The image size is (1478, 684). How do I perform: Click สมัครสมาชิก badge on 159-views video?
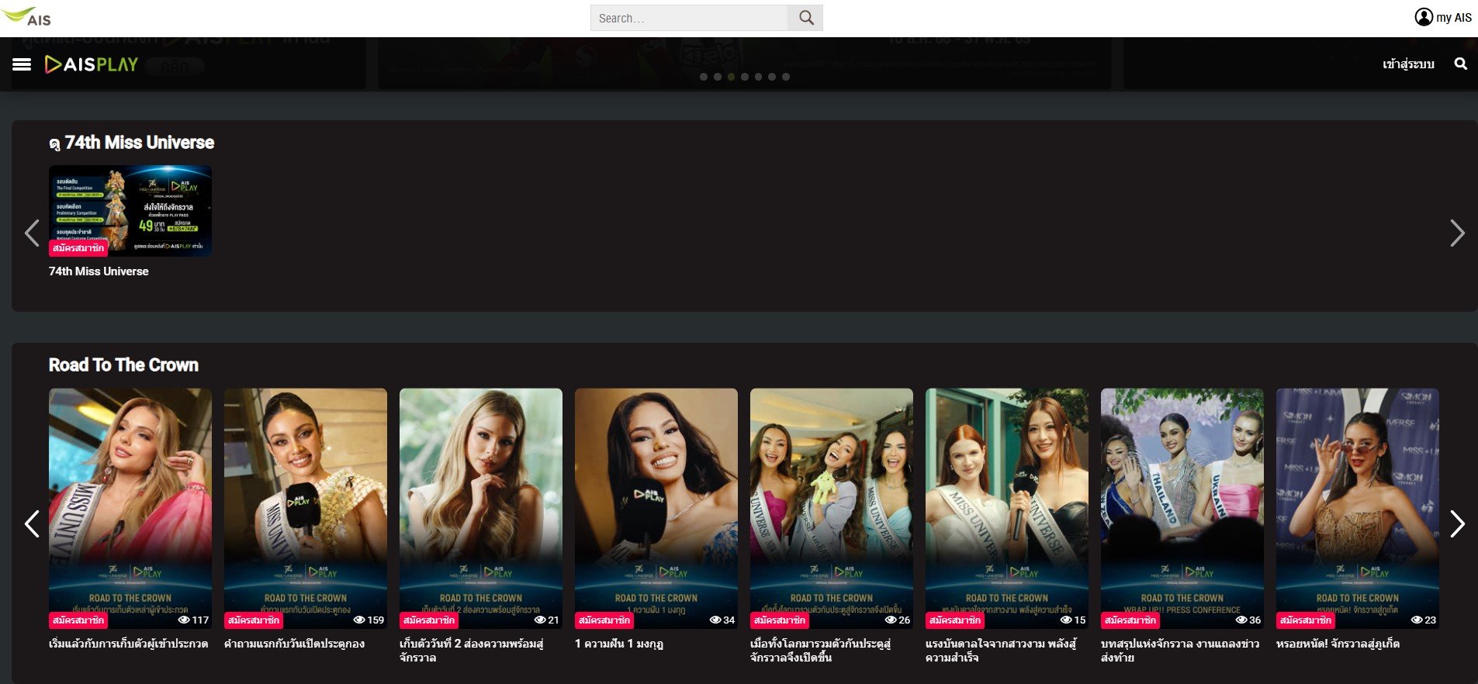click(x=254, y=620)
